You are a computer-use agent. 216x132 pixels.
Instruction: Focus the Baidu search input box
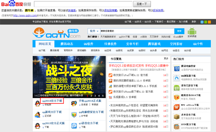click(x=83, y=4)
